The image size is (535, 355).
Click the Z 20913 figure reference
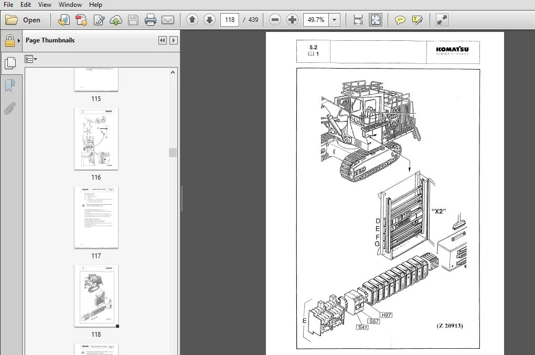point(450,326)
